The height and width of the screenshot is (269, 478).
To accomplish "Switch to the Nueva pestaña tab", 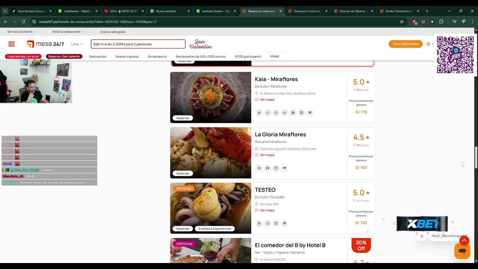I will coord(170,11).
